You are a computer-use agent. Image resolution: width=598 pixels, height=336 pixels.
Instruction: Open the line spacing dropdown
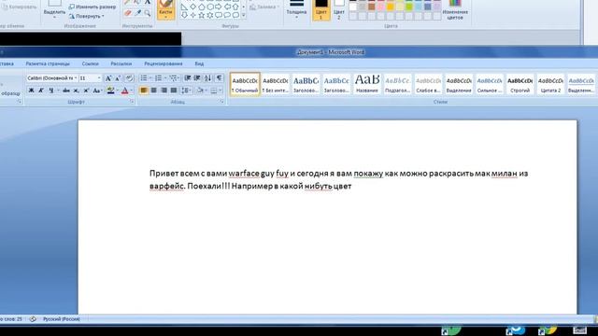tap(186, 91)
